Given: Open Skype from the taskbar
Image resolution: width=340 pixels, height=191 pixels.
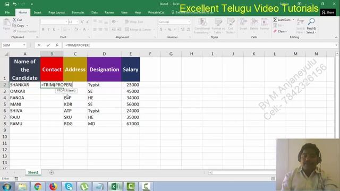Looking at the screenshot, I should (x=69, y=186).
